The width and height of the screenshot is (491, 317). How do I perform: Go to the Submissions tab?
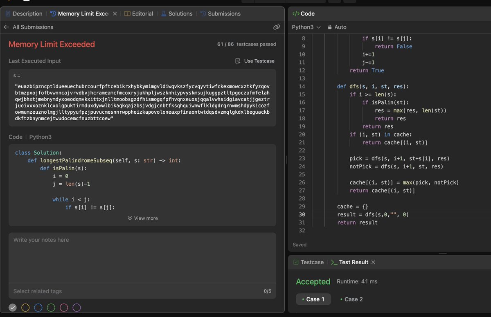coord(220,13)
